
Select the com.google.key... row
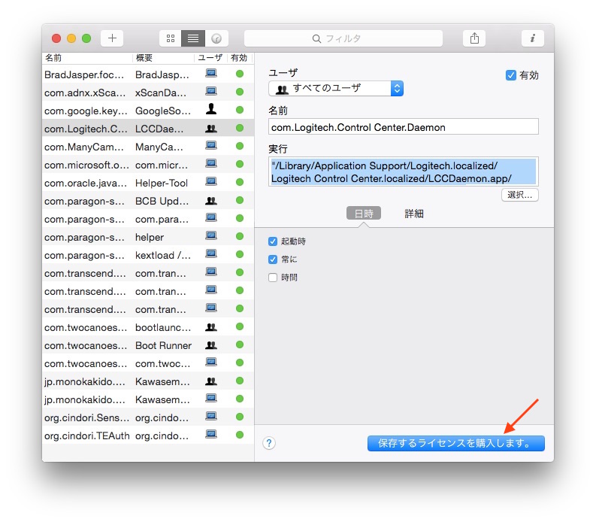(x=148, y=111)
